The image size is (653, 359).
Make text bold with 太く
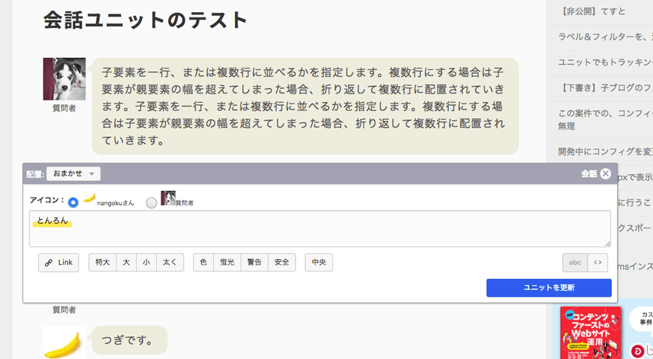coord(170,262)
